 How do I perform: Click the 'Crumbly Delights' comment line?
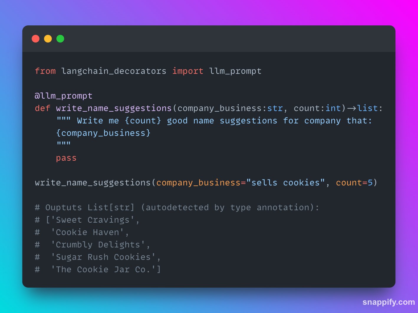(x=93, y=245)
